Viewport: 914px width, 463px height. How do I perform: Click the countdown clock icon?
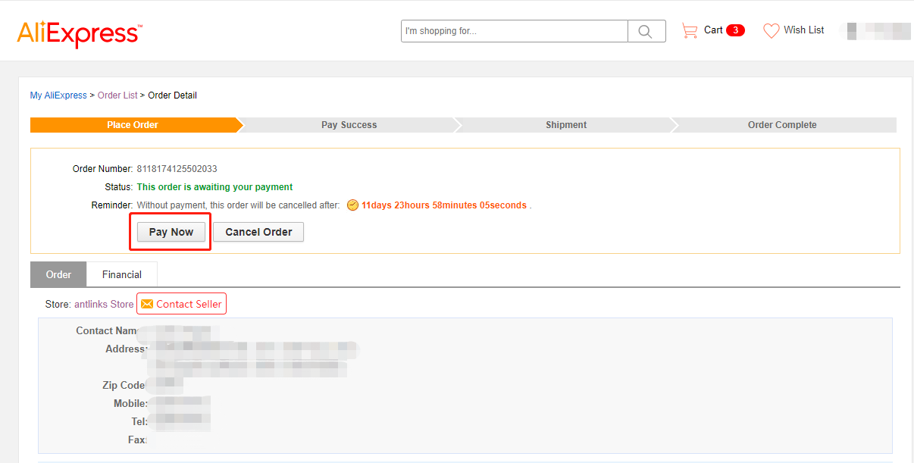[x=352, y=205]
